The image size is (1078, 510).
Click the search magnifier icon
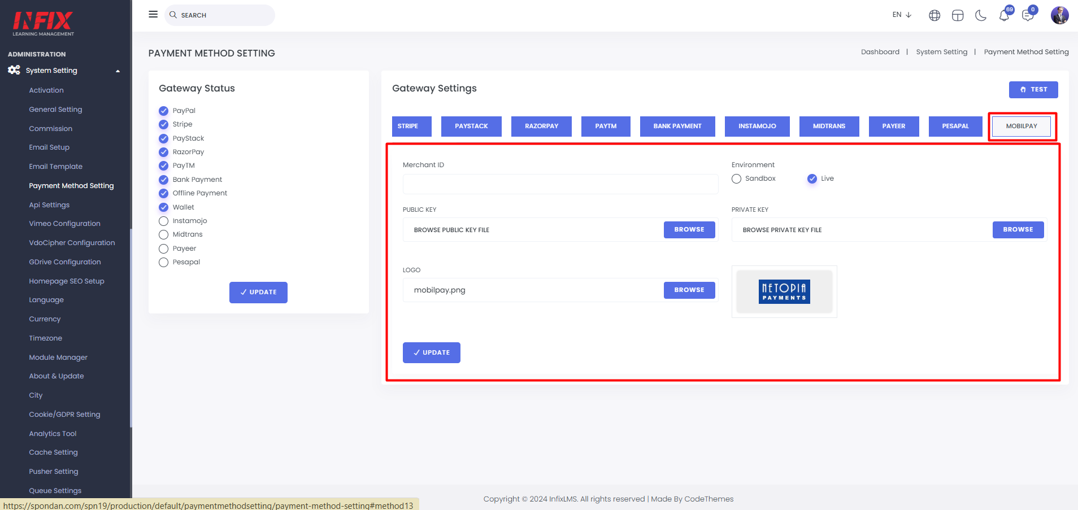pyautogui.click(x=173, y=15)
